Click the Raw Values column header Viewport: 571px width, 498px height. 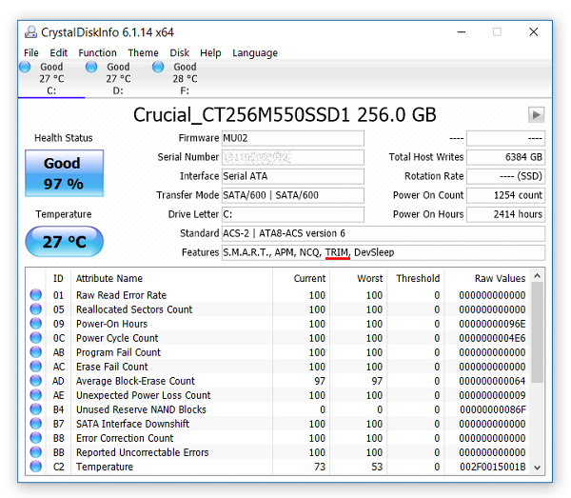click(500, 278)
